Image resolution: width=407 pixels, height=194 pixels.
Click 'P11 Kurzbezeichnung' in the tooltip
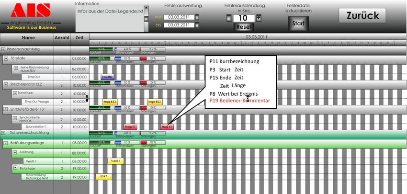pos(235,61)
